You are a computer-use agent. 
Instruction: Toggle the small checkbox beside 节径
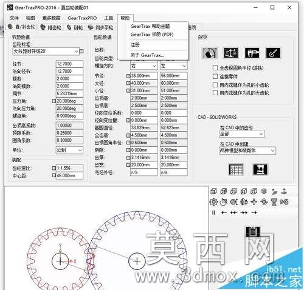[x=128, y=76]
